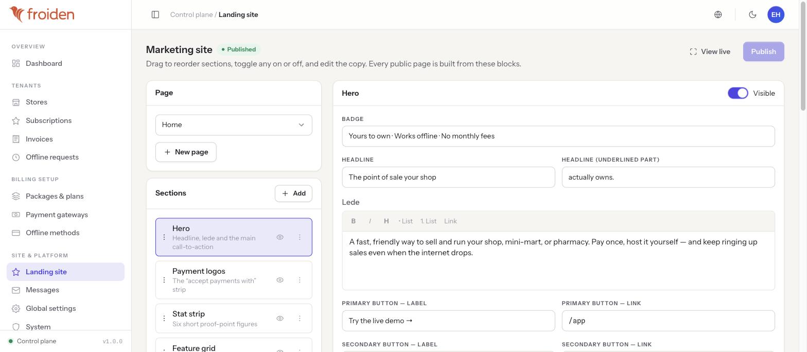Open Hero section more options menu
807x352 pixels.
[300, 237]
